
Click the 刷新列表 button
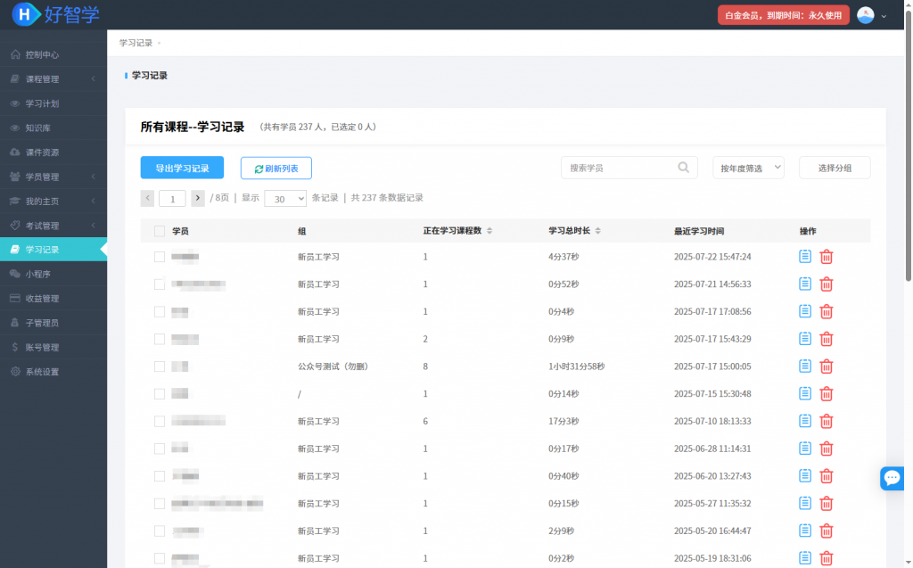(x=276, y=168)
